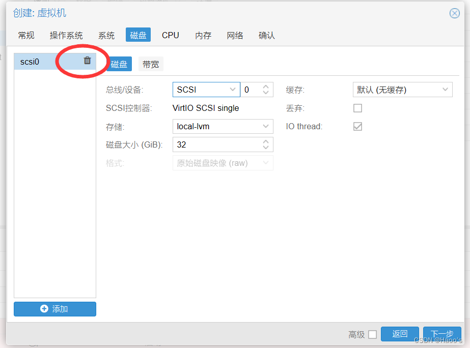Delete the scsi0 disk with trash icon
Image resolution: width=470 pixels, height=348 pixels.
coord(87,61)
